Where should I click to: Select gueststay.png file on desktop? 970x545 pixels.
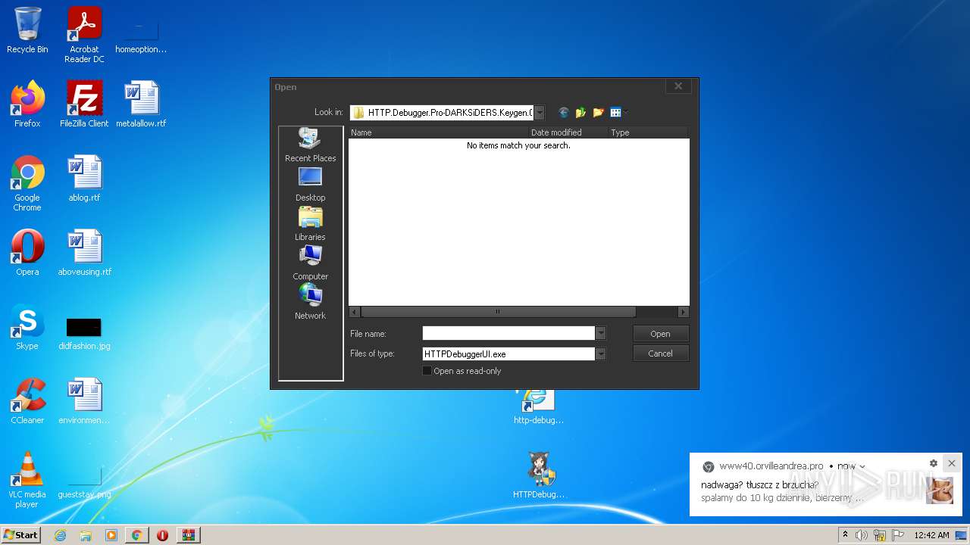pos(84,481)
